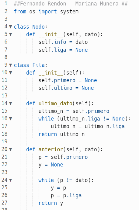Place cursor on self.info assignment
Viewport: 139px width, 210px height.
click(x=63, y=42)
